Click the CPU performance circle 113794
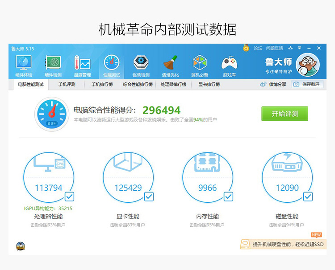The width and height of the screenshot is (335, 270). pyautogui.click(x=49, y=177)
